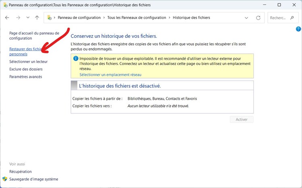Expand chevron before 'Panneau de configuration' breadcrumb

coord(54,18)
